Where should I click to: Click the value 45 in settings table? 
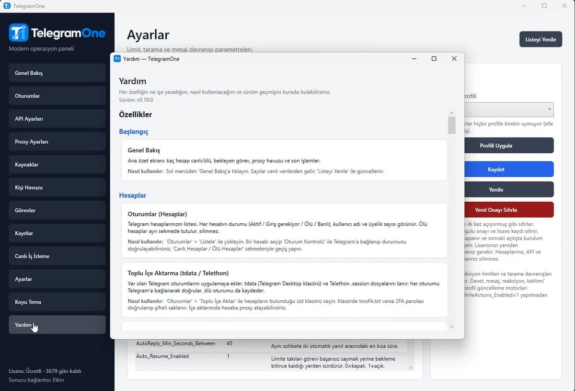[230, 343]
